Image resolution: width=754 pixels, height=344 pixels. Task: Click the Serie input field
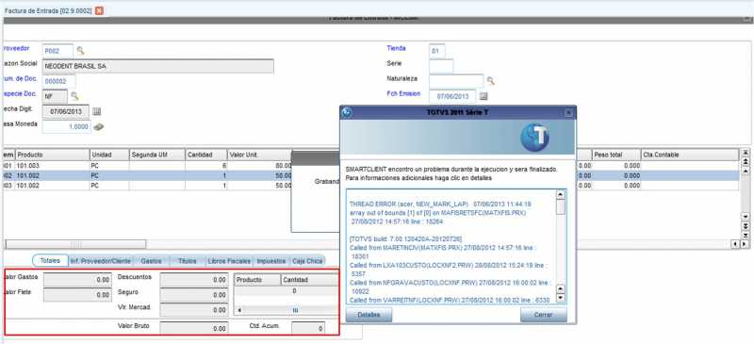click(441, 66)
